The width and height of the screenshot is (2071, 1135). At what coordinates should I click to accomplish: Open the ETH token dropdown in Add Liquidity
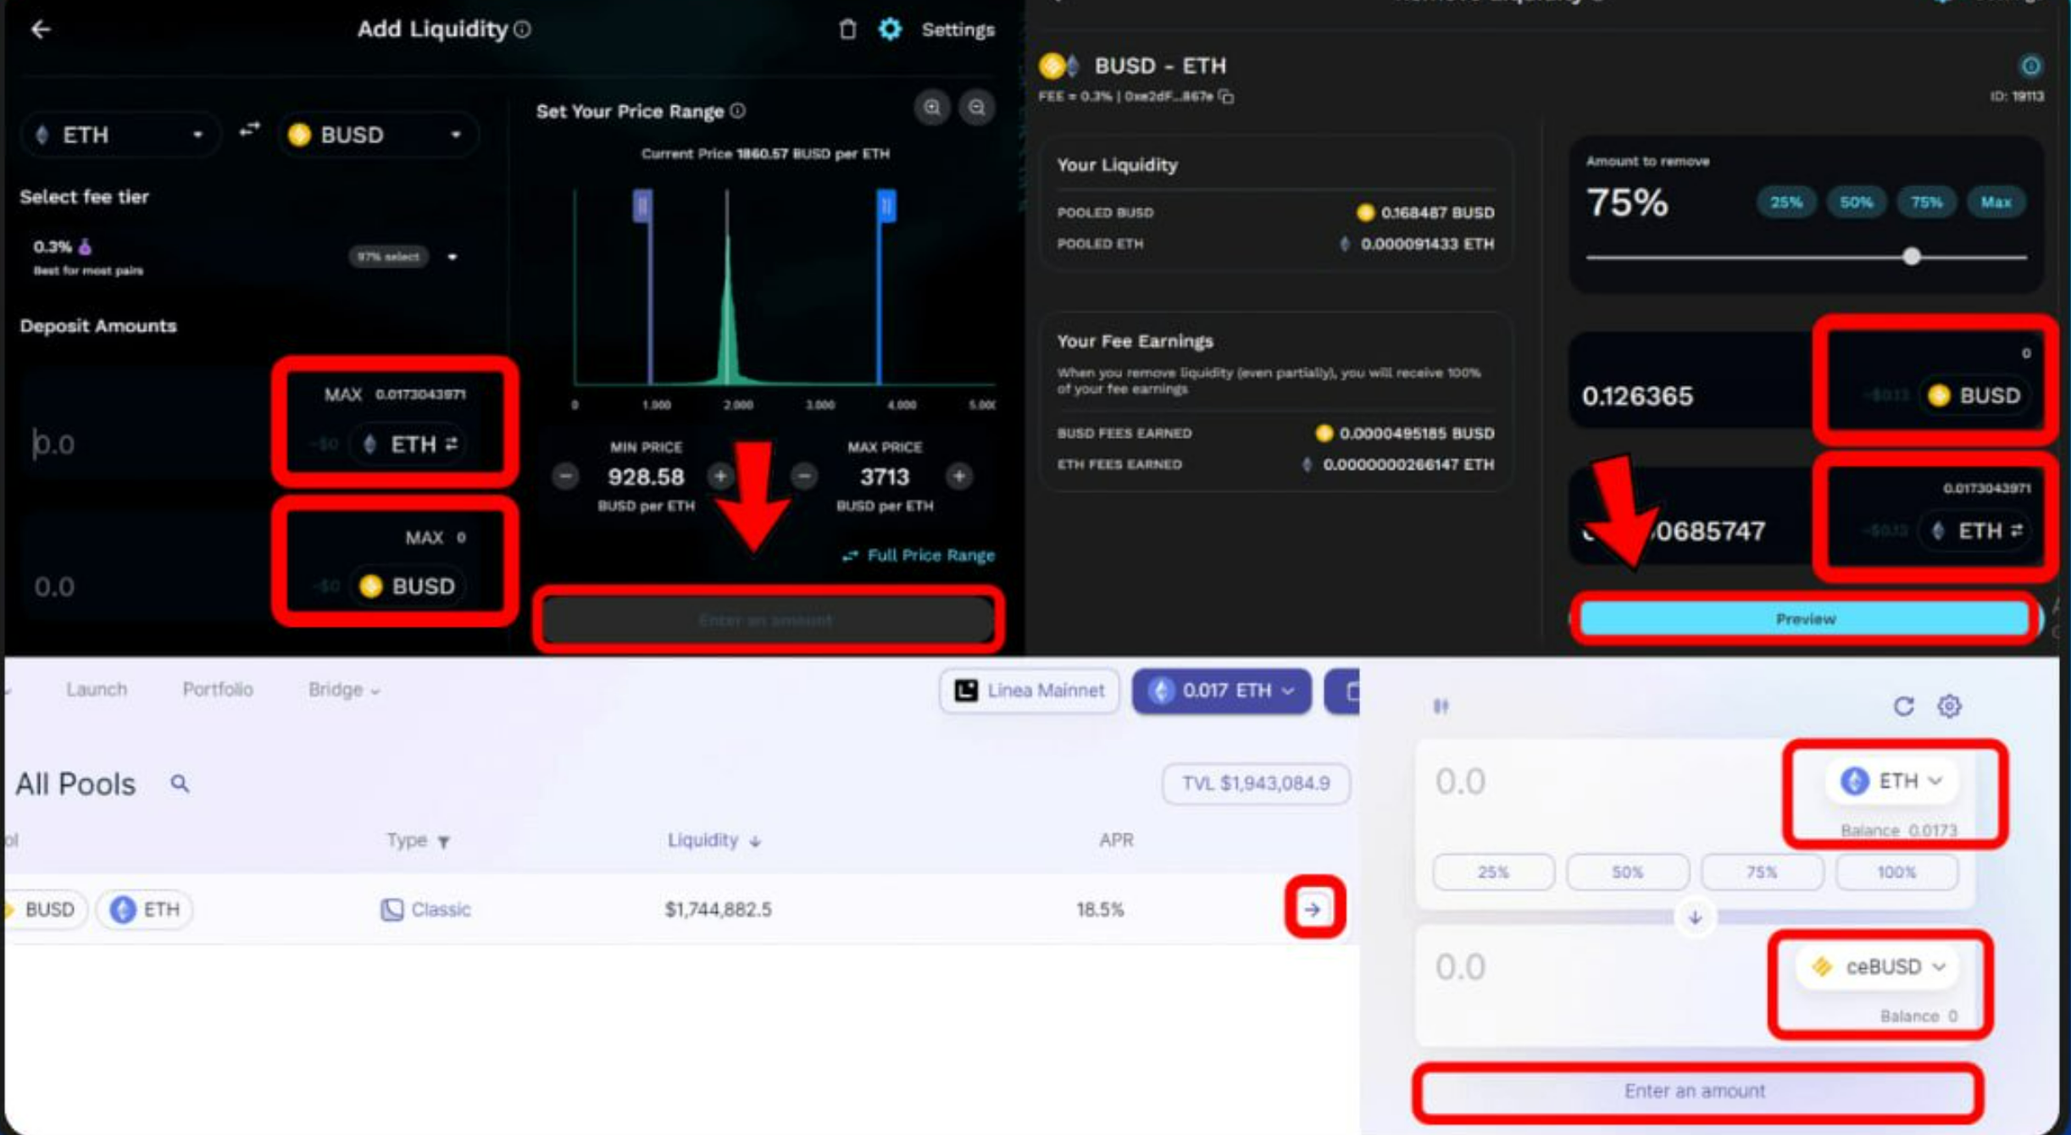click(120, 135)
